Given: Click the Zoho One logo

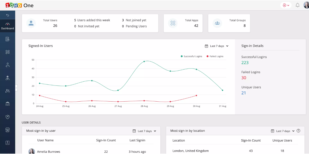Looking at the screenshot, I should click(x=19, y=5).
